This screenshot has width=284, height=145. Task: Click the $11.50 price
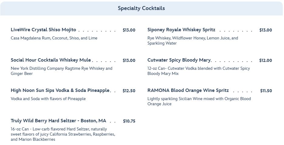coord(266,91)
